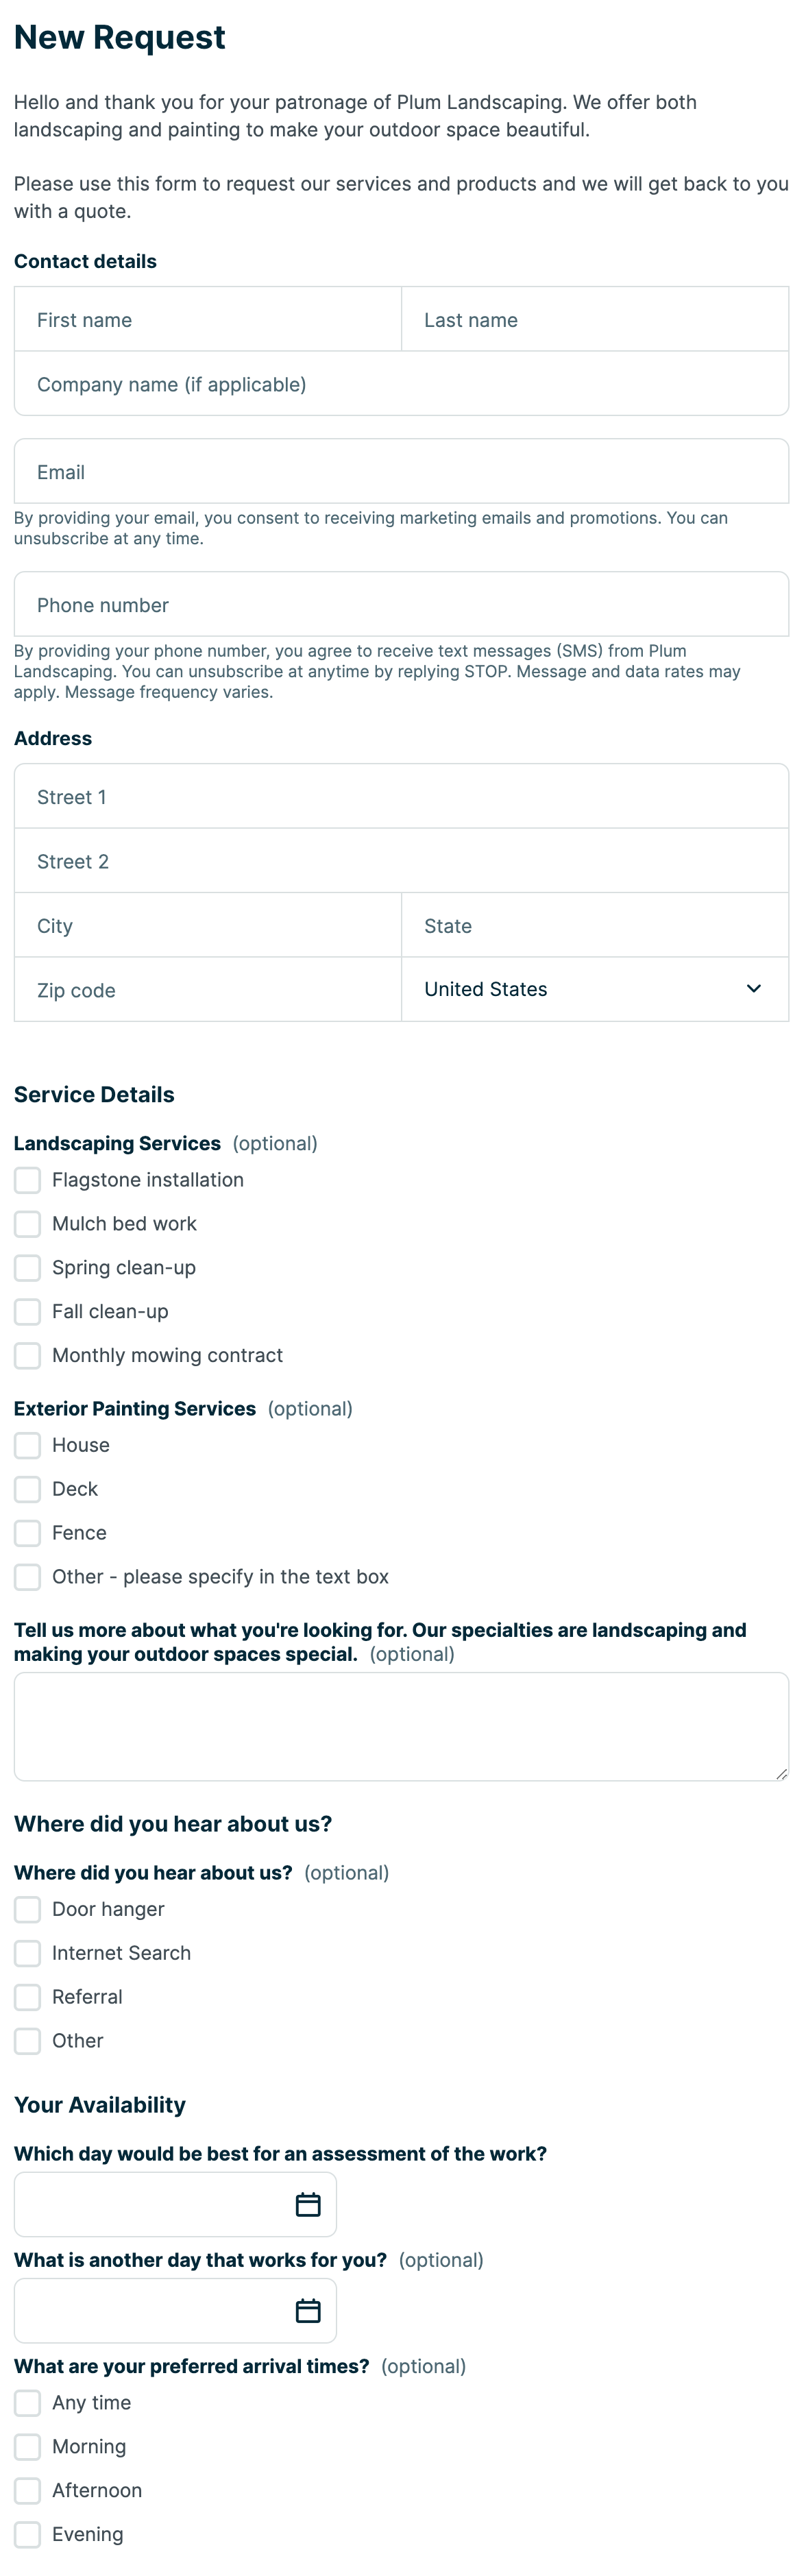Check the Evening arrival time box
Screen dimensions: 806x2576
click(x=28, y=2534)
